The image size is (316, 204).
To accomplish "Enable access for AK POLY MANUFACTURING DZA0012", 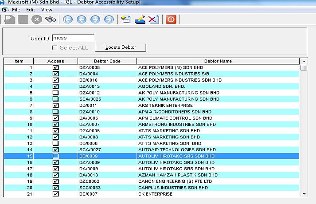I will click(x=56, y=93).
